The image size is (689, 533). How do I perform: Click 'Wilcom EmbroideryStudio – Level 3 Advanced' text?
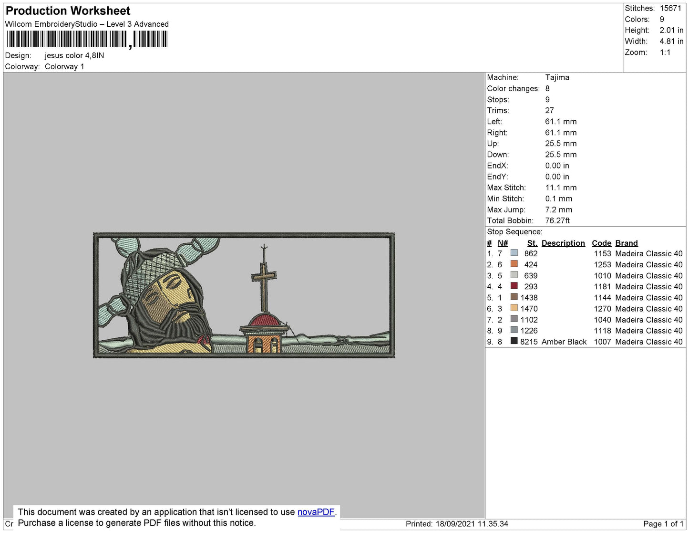87,24
